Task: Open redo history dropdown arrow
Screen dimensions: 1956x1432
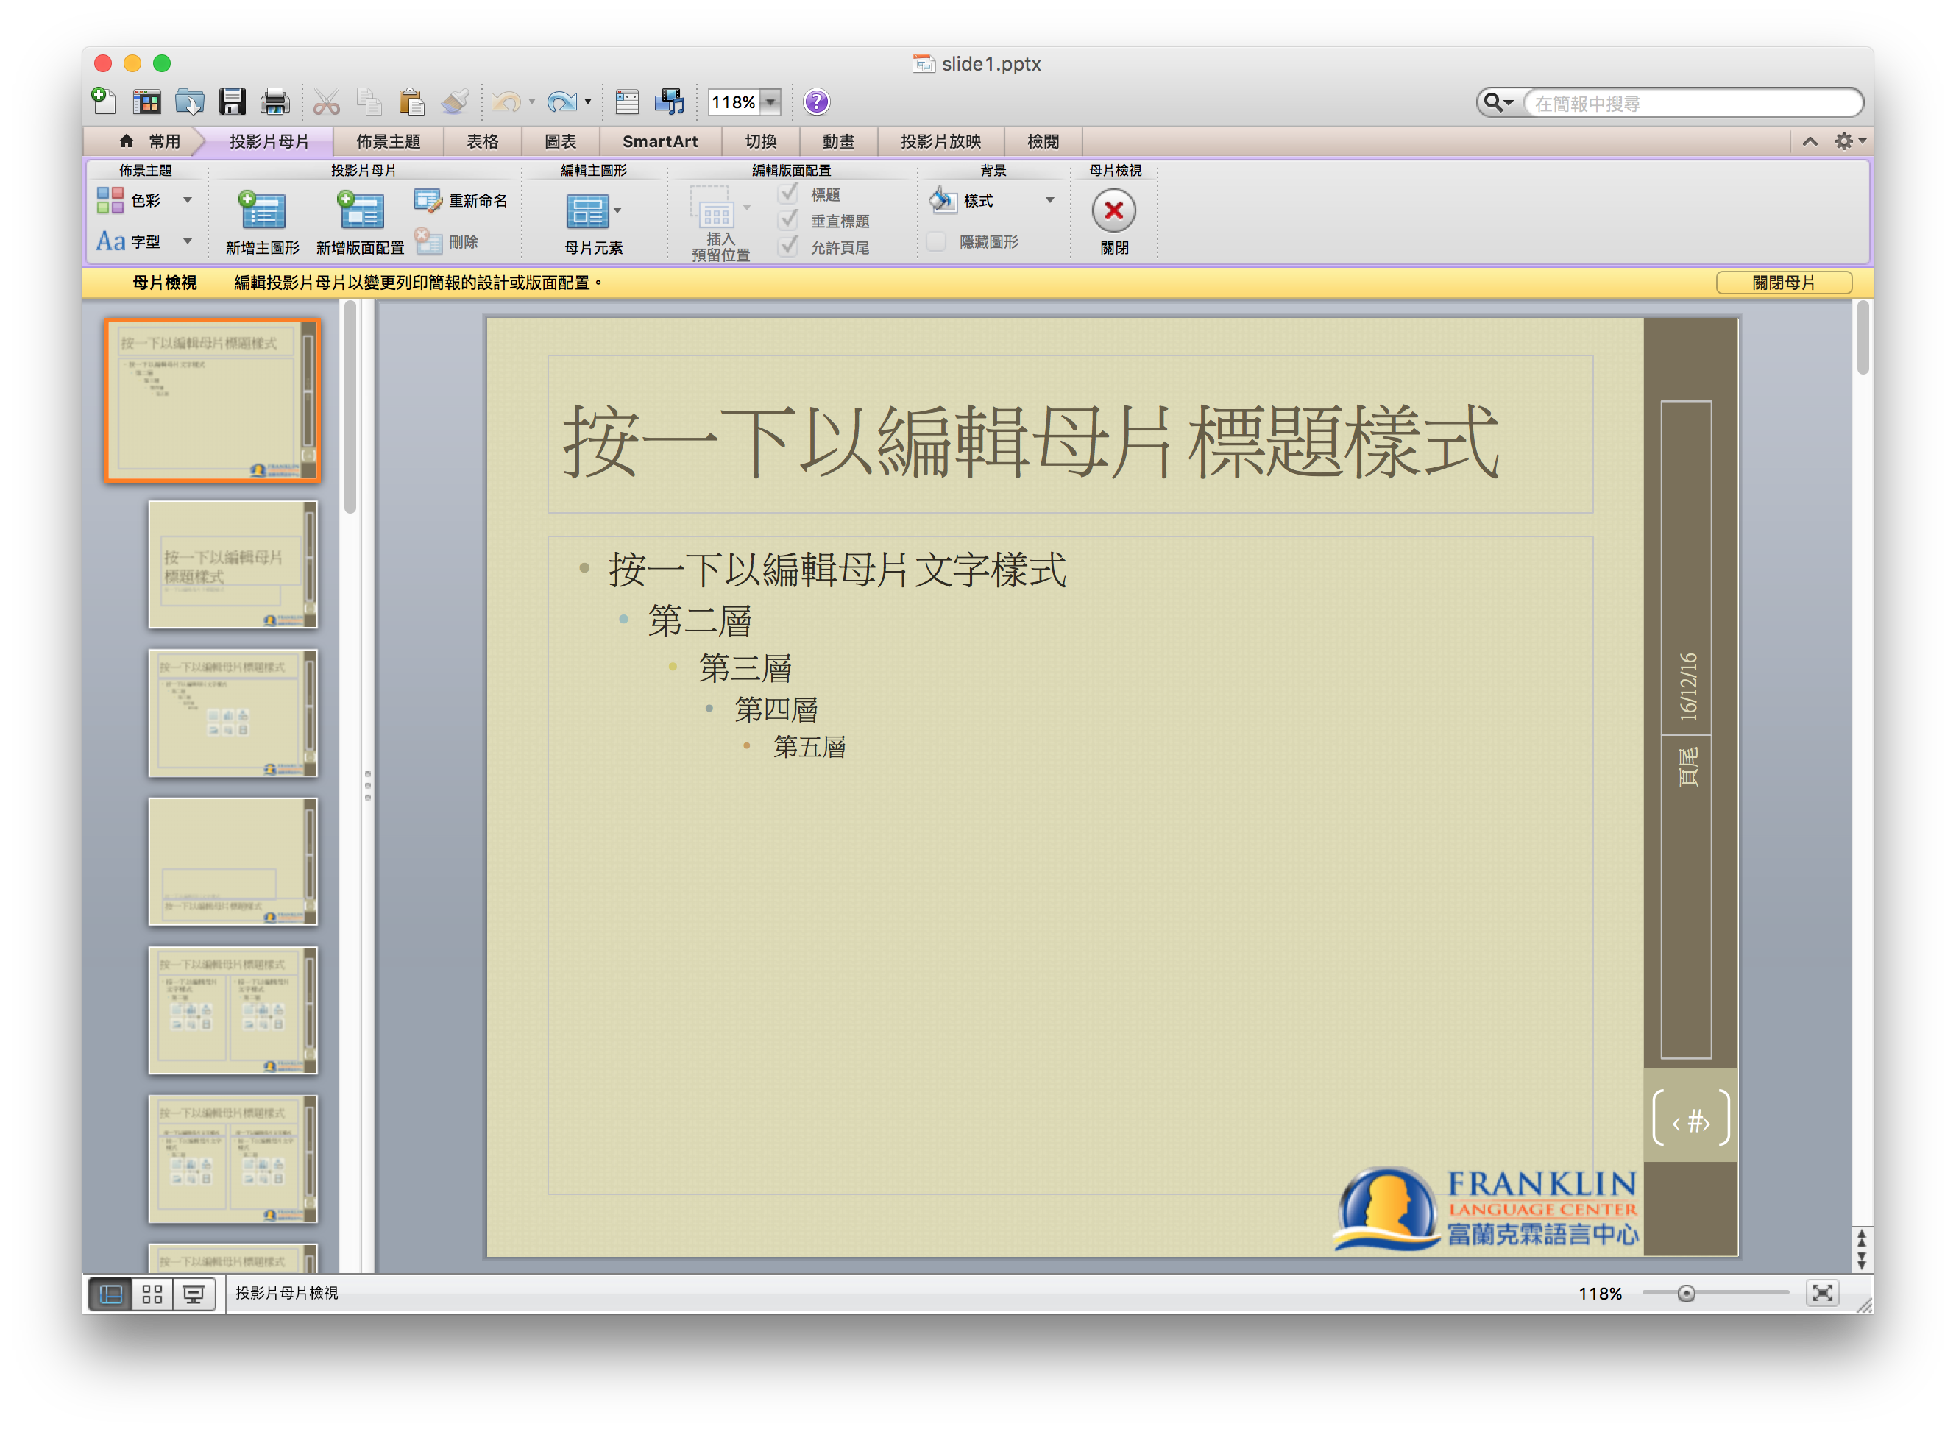Action: coord(587,102)
